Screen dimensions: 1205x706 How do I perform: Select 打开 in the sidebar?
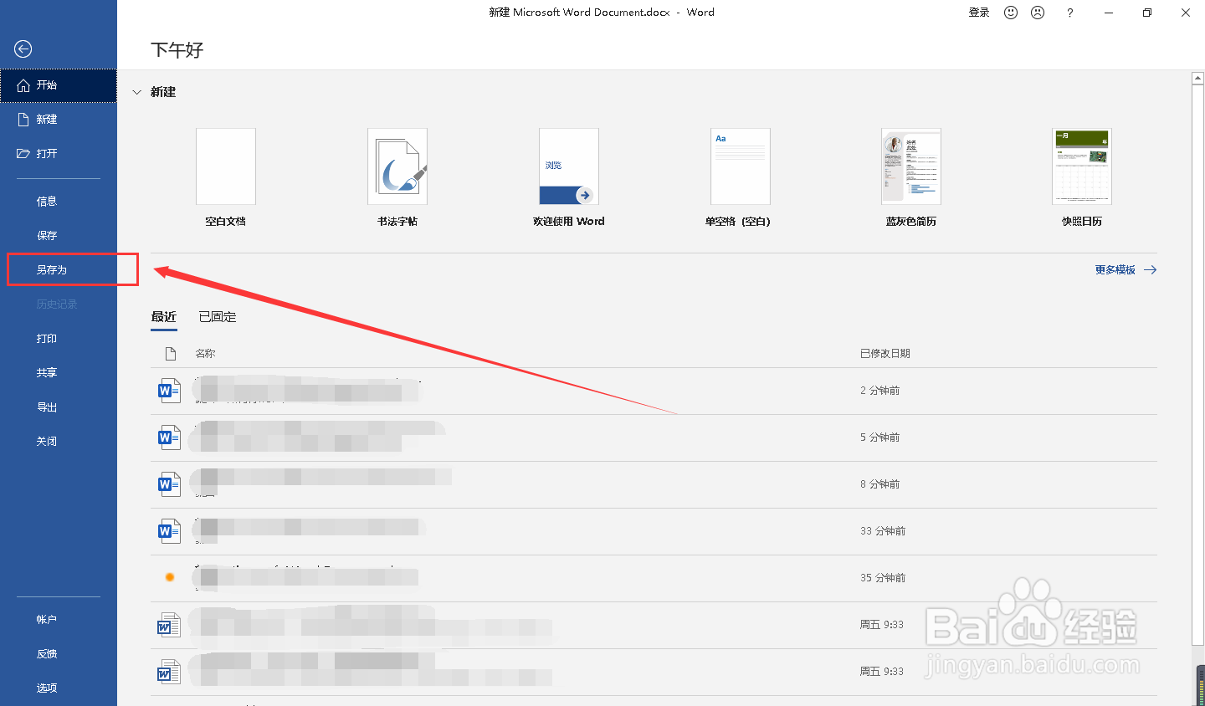click(59, 154)
